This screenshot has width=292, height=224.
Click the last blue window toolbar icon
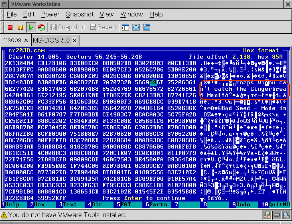pos(146,27)
